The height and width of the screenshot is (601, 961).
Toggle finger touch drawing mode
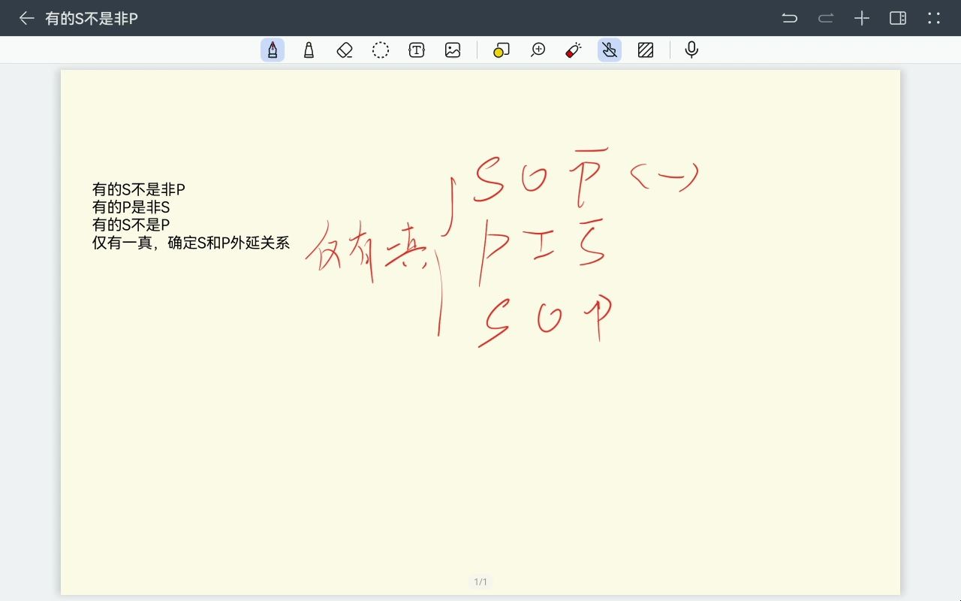(x=610, y=50)
